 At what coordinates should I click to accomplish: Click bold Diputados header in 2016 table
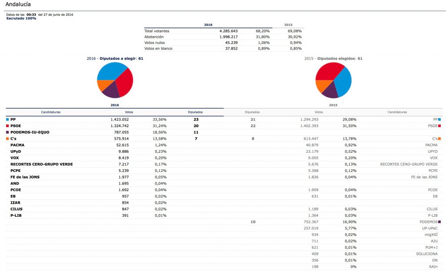(x=195, y=112)
